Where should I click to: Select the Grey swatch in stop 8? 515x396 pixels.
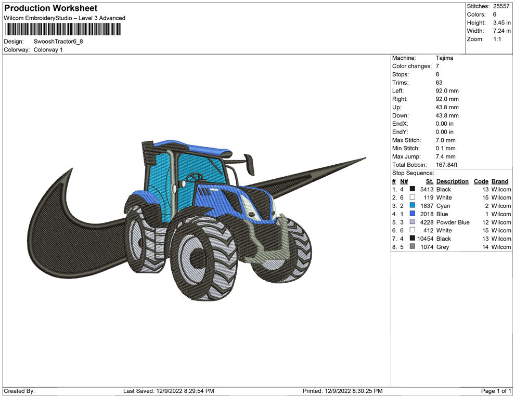tap(413, 247)
